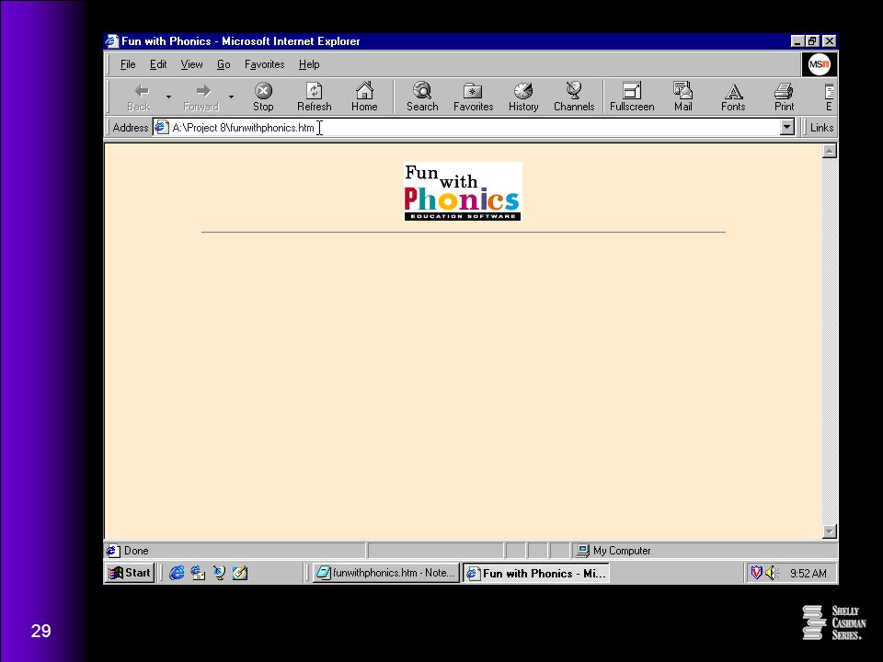
Task: Open the Favorites menu in menu bar
Action: coord(264,64)
